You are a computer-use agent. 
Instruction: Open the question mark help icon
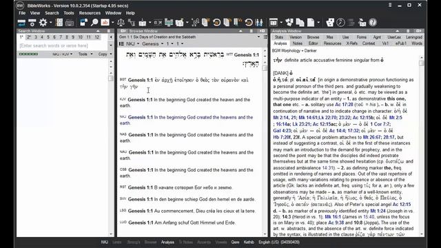click(x=373, y=23)
